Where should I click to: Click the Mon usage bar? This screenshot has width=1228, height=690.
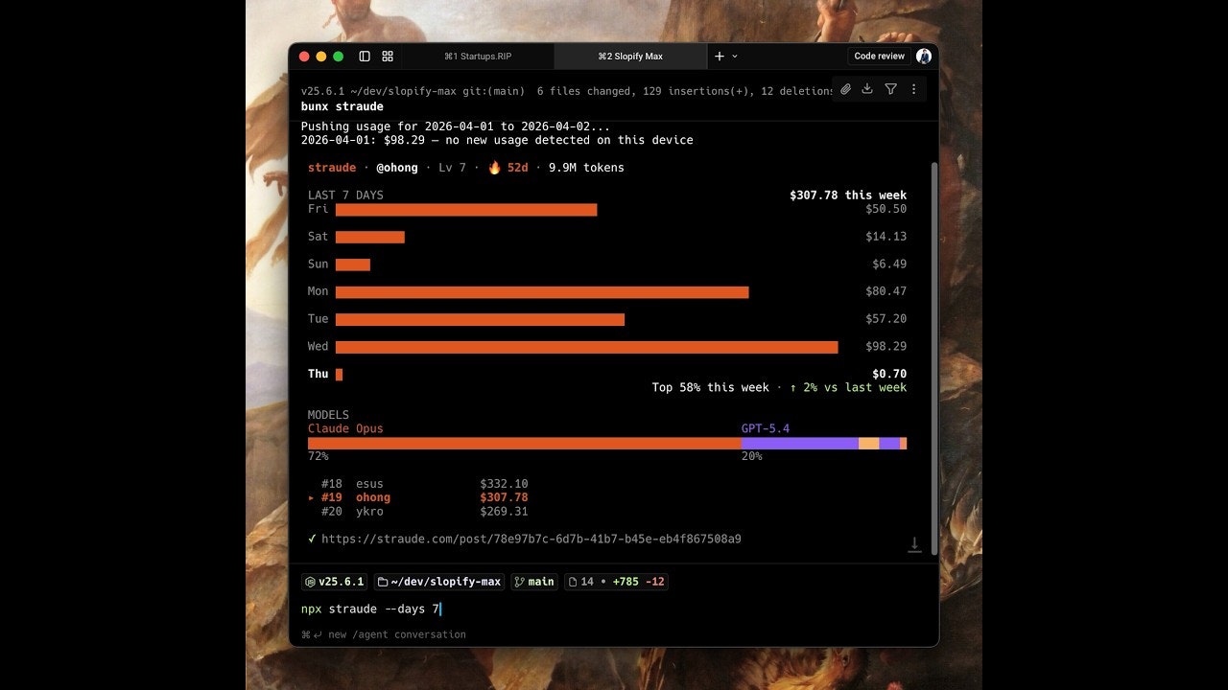(542, 291)
